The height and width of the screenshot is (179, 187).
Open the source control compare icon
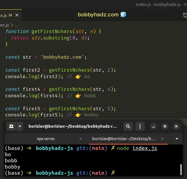(x=185, y=15)
